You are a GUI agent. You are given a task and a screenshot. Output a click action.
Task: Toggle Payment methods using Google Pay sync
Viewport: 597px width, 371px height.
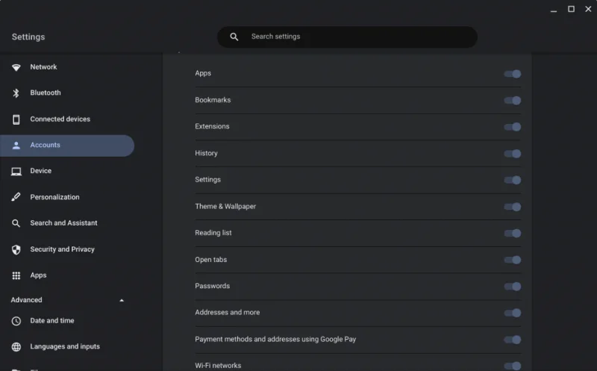(x=513, y=340)
